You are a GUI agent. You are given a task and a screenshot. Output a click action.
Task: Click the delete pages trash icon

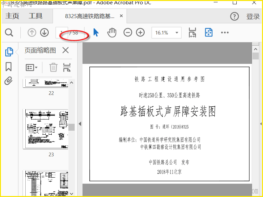tap(53, 67)
